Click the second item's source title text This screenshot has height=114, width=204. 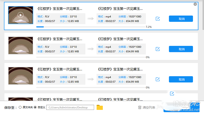[59, 39]
